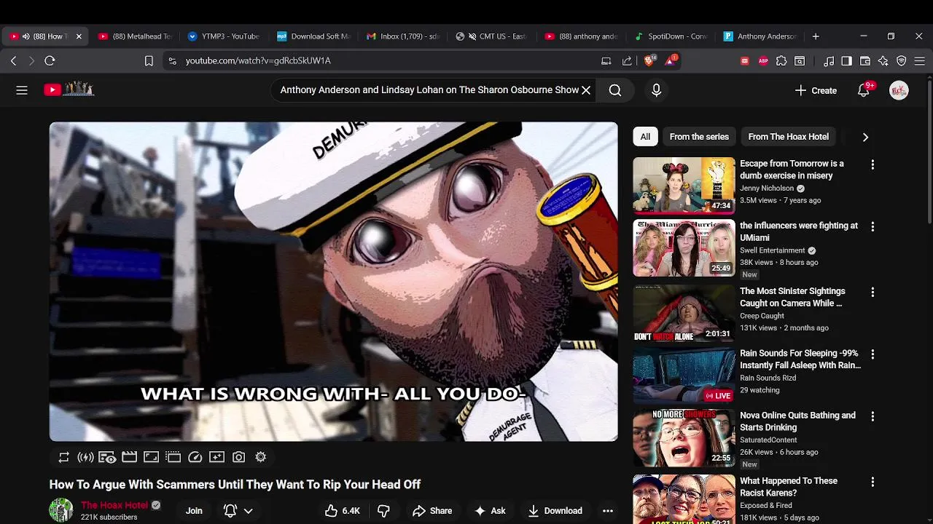Toggle the loop video icon below the player
Image resolution: width=933 pixels, height=524 pixels.
pos(63,457)
